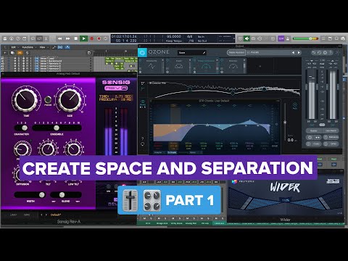Image resolution: width=348 pixels, height=261 pixels.
Task: Open the Loop Browser
Action: 336,38
